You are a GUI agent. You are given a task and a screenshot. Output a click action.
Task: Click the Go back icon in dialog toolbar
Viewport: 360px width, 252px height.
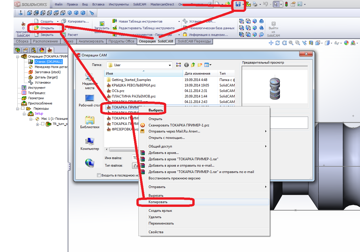tap(186, 65)
